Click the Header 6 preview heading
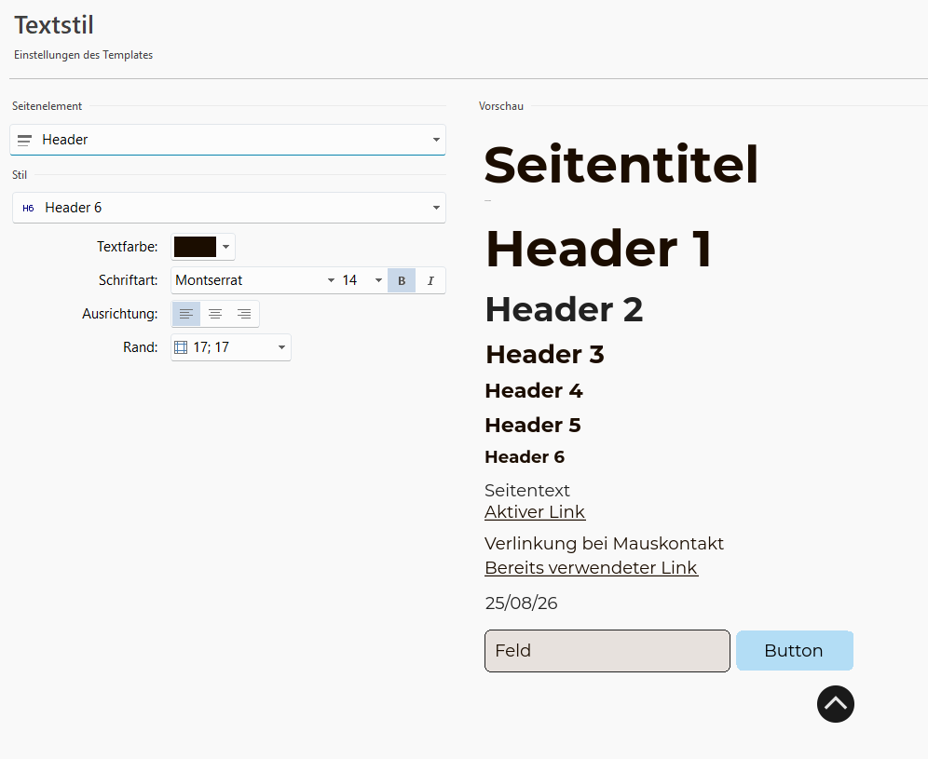The image size is (928, 759). pyautogui.click(x=525, y=456)
